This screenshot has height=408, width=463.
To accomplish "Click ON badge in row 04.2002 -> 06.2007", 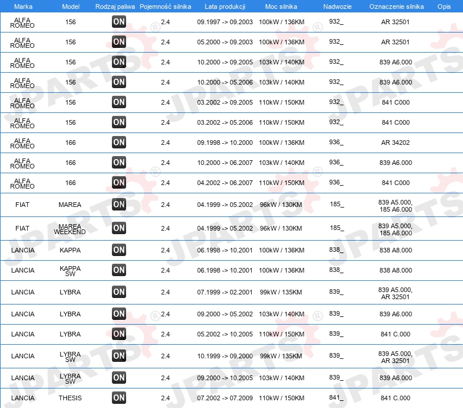I will pos(119,182).
